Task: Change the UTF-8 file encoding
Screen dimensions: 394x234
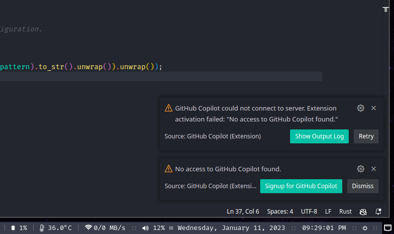Action: point(309,212)
